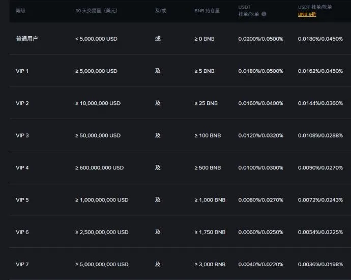Image resolution: width=351 pixels, height=280 pixels.
Task: Click the 0.0100%/0.0300% fee cell
Action: click(261, 168)
